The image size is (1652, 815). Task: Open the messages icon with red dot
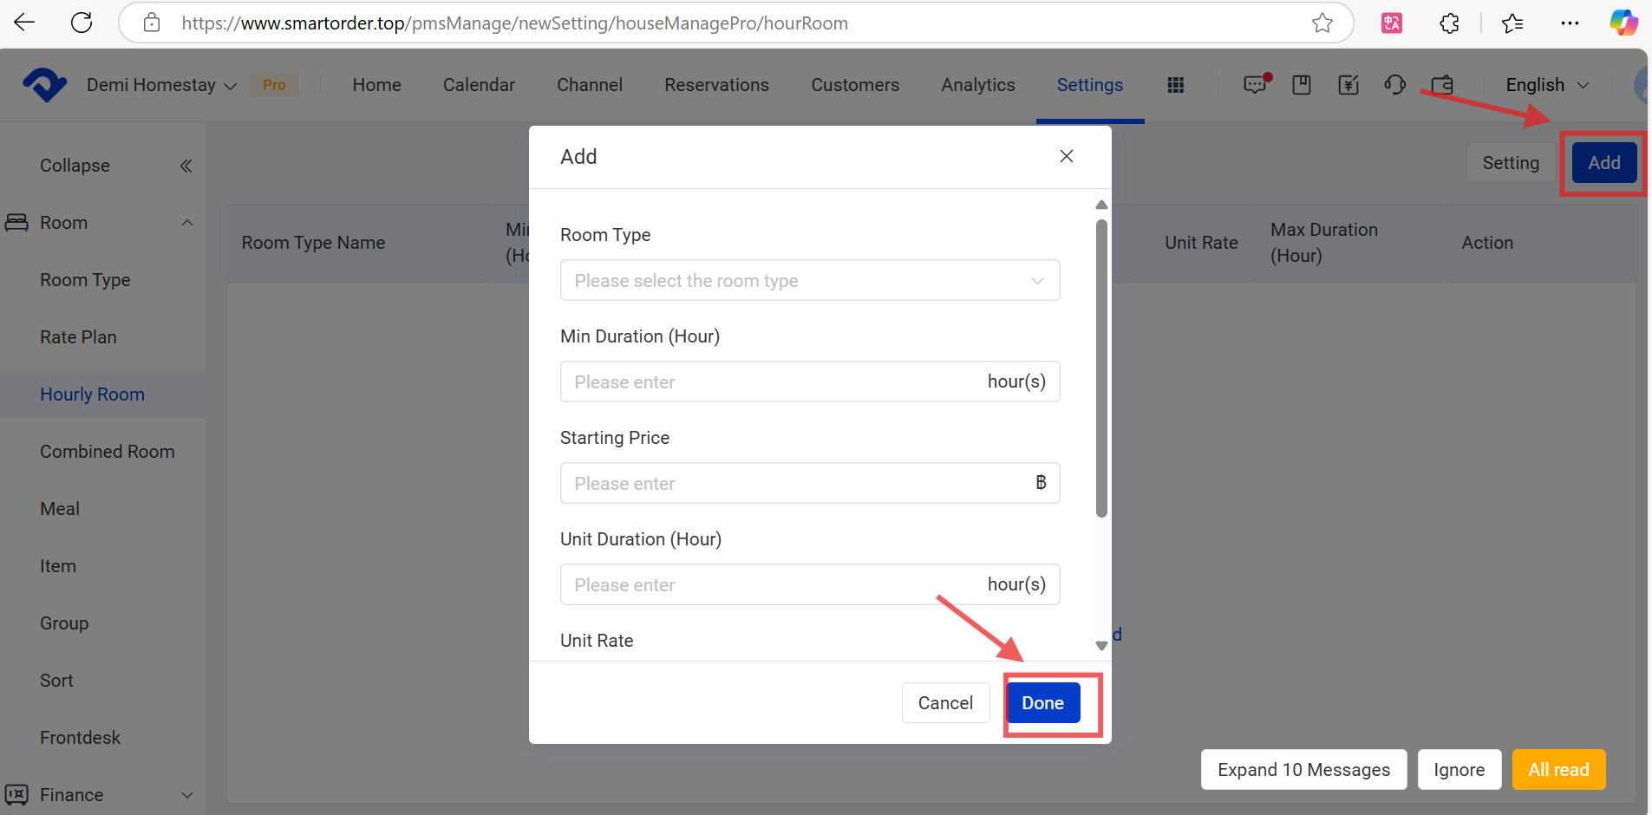pyautogui.click(x=1255, y=85)
